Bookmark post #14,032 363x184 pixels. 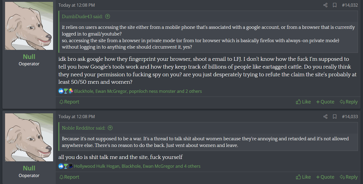point(335,5)
